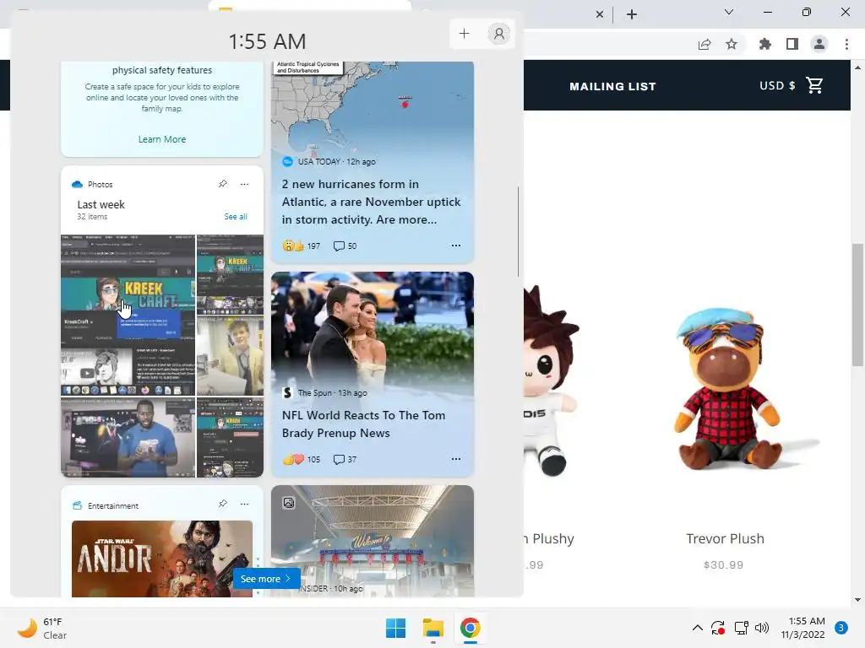
Task: Open MAILING LIST navigation link
Action: (612, 87)
